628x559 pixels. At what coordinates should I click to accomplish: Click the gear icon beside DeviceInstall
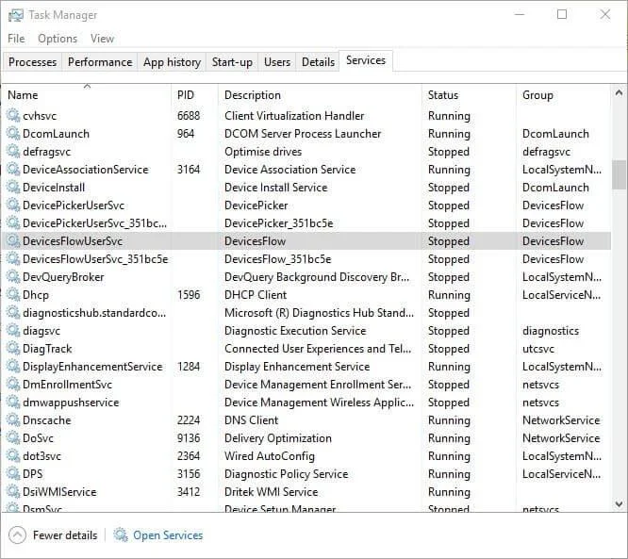(x=13, y=188)
